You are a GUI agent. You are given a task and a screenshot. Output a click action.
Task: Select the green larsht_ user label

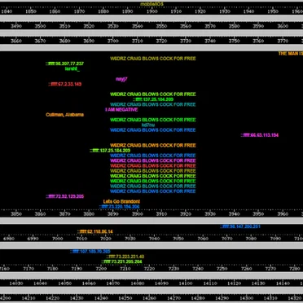click(x=72, y=69)
